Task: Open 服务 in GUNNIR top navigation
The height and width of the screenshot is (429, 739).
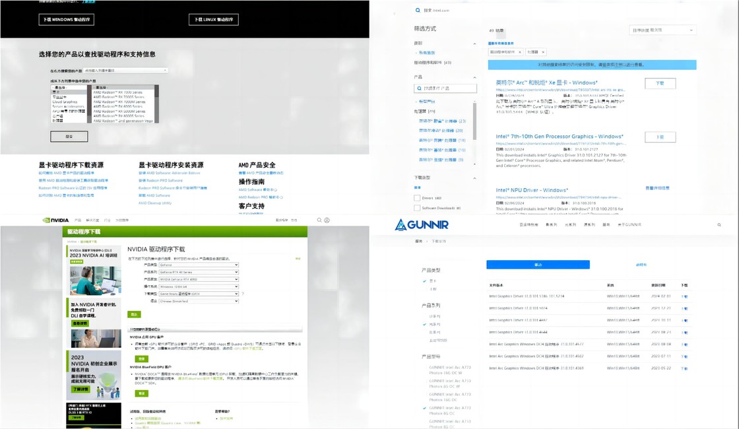Action: [x=606, y=225]
